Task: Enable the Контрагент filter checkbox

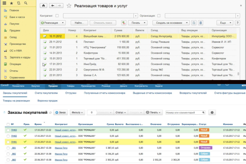Action: (57, 16)
